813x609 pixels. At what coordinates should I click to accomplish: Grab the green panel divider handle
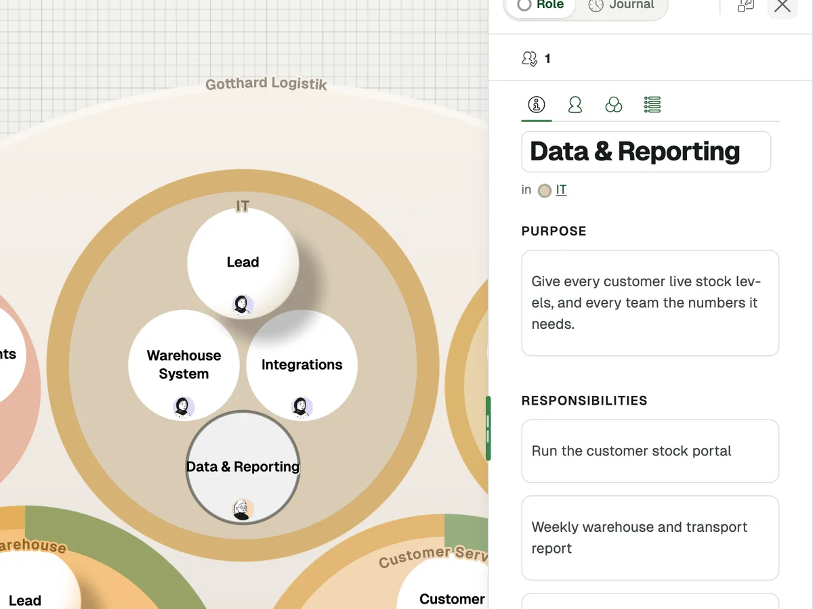point(488,428)
